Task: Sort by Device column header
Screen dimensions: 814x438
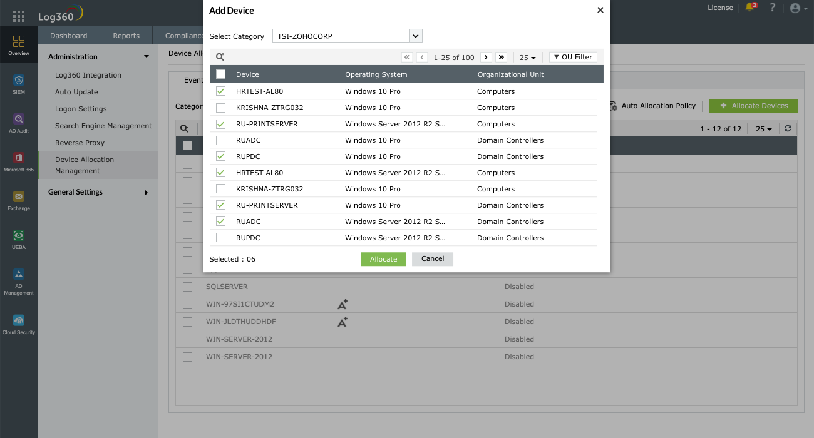Action: click(247, 74)
